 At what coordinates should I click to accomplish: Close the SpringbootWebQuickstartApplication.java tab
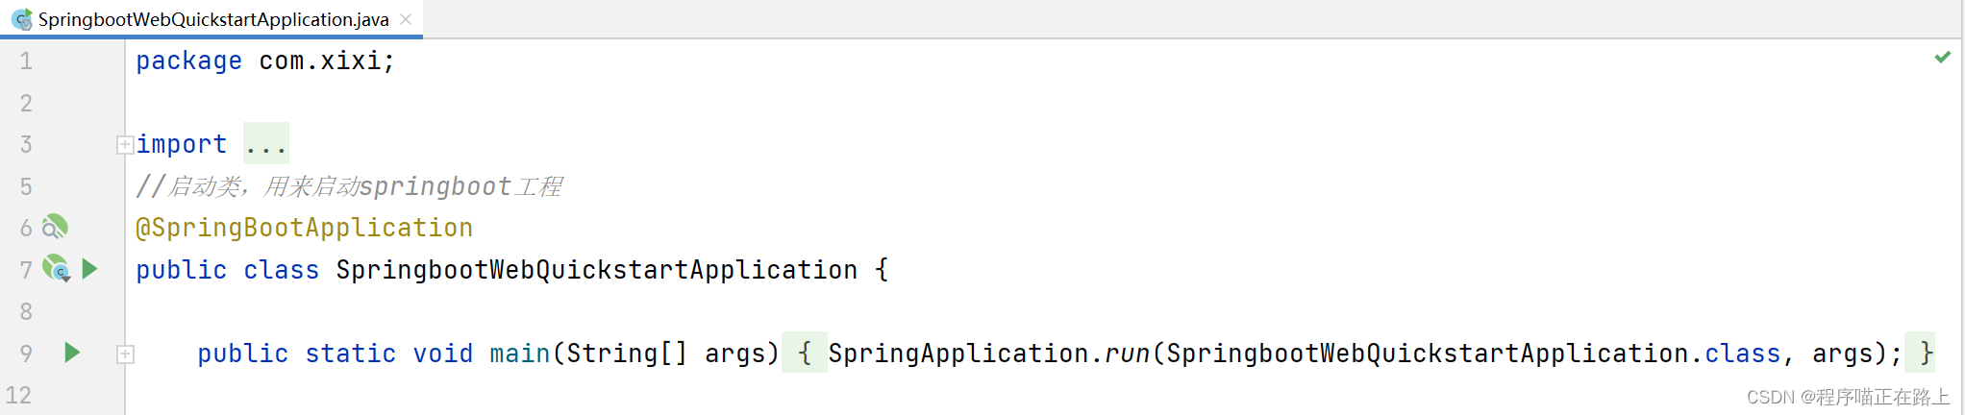click(406, 19)
